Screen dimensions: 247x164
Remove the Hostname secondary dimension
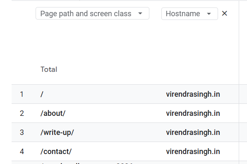pyautogui.click(x=225, y=13)
